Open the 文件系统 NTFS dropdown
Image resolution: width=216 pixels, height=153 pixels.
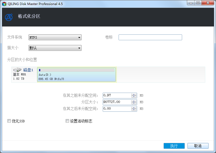pyautogui.click(x=55, y=37)
